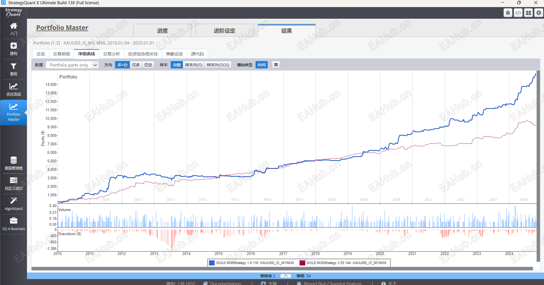Click the StrategyQuant logo
The width and height of the screenshot is (544, 285).
(x=13, y=12)
